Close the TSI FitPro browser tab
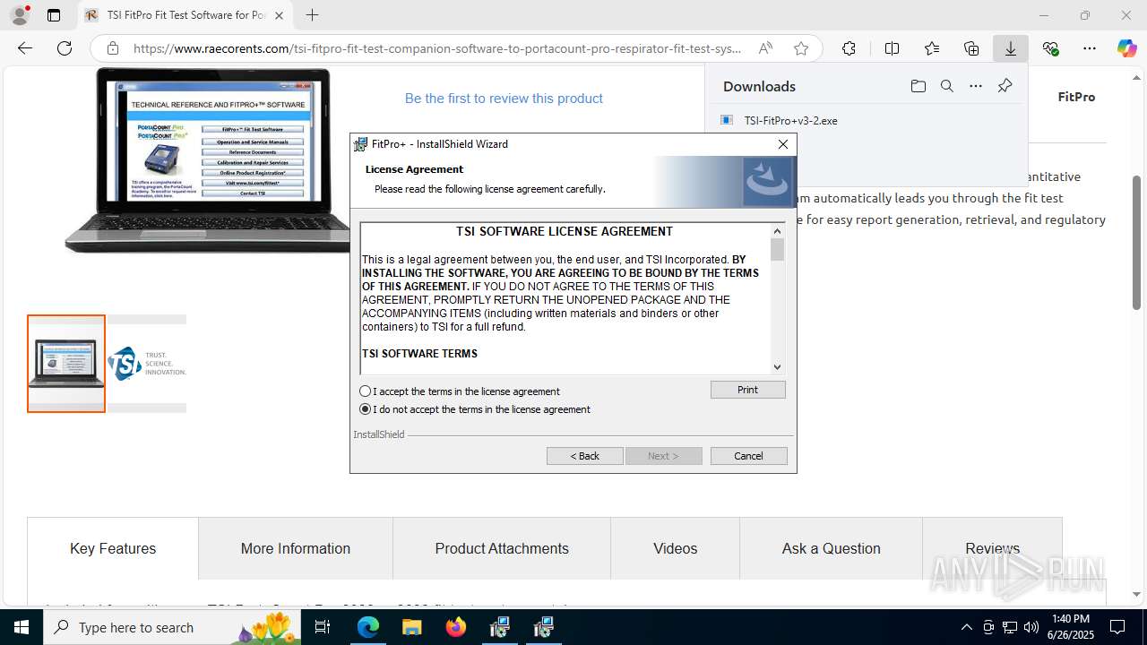The width and height of the screenshot is (1147, 645). (x=279, y=15)
